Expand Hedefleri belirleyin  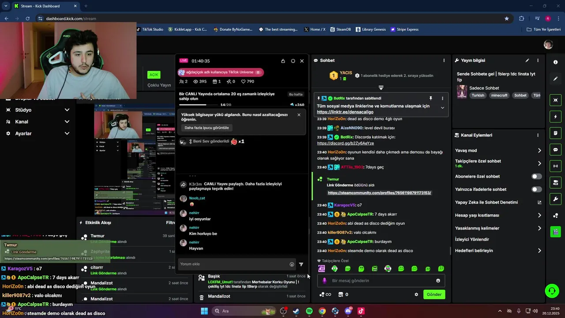(539, 251)
